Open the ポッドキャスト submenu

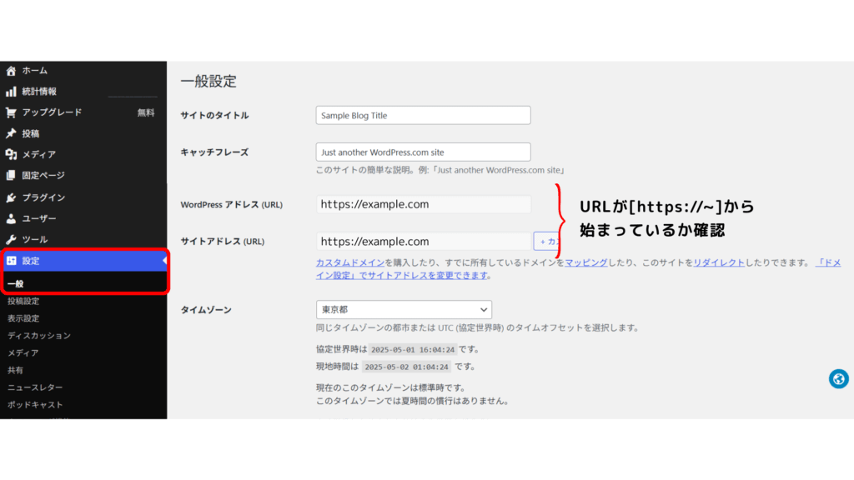click(x=35, y=405)
